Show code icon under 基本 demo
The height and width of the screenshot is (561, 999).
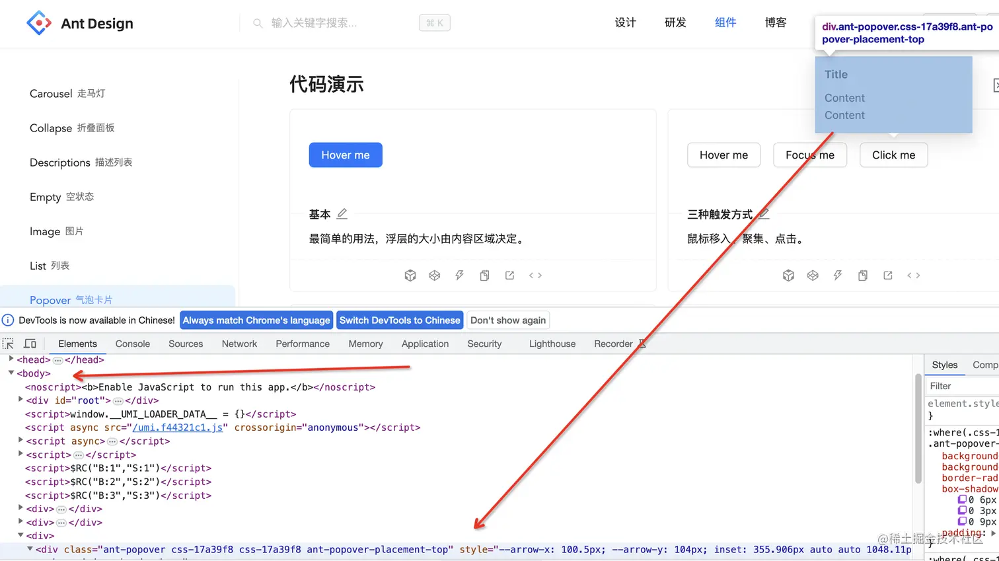(x=535, y=276)
